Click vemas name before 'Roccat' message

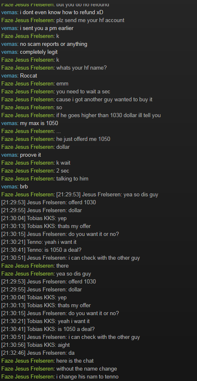9,76
